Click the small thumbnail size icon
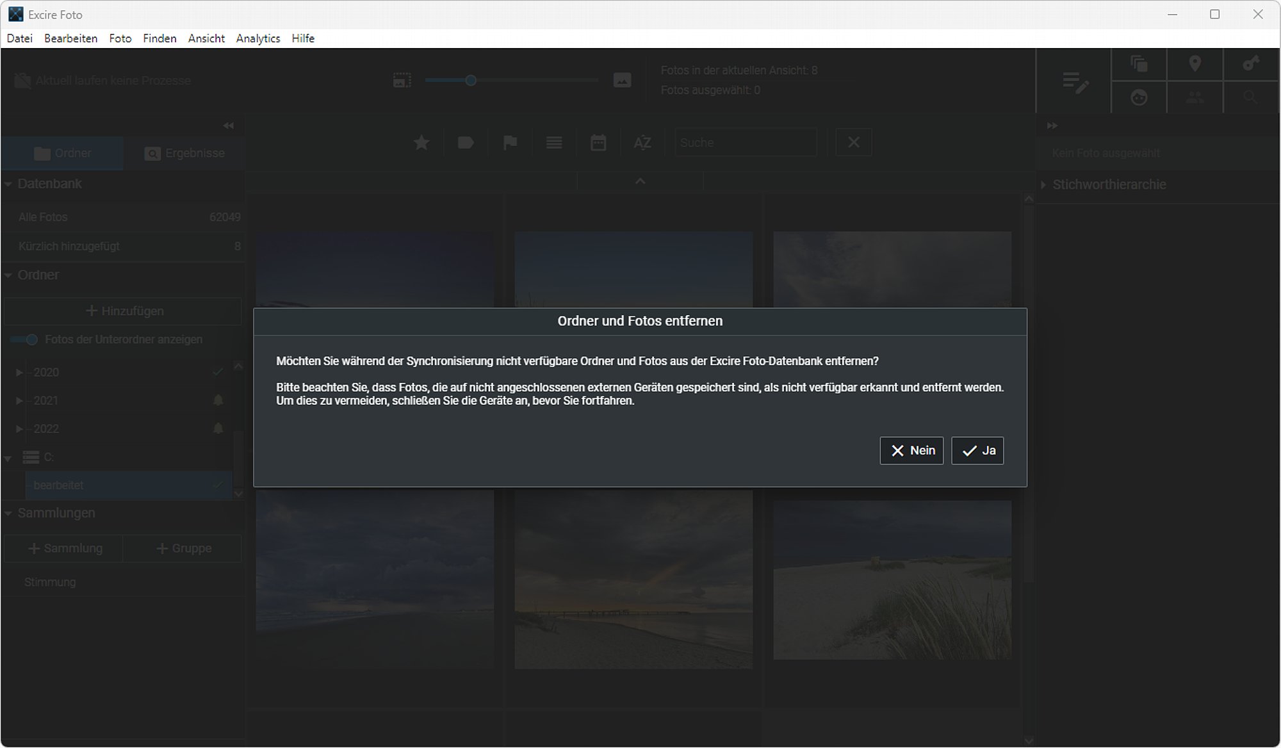This screenshot has height=748, width=1281. pos(402,81)
